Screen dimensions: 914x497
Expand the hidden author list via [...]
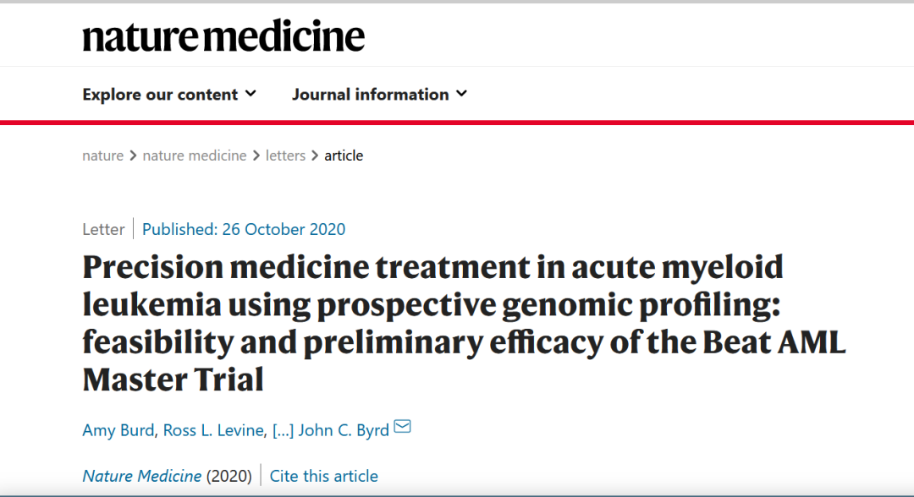[284, 429]
